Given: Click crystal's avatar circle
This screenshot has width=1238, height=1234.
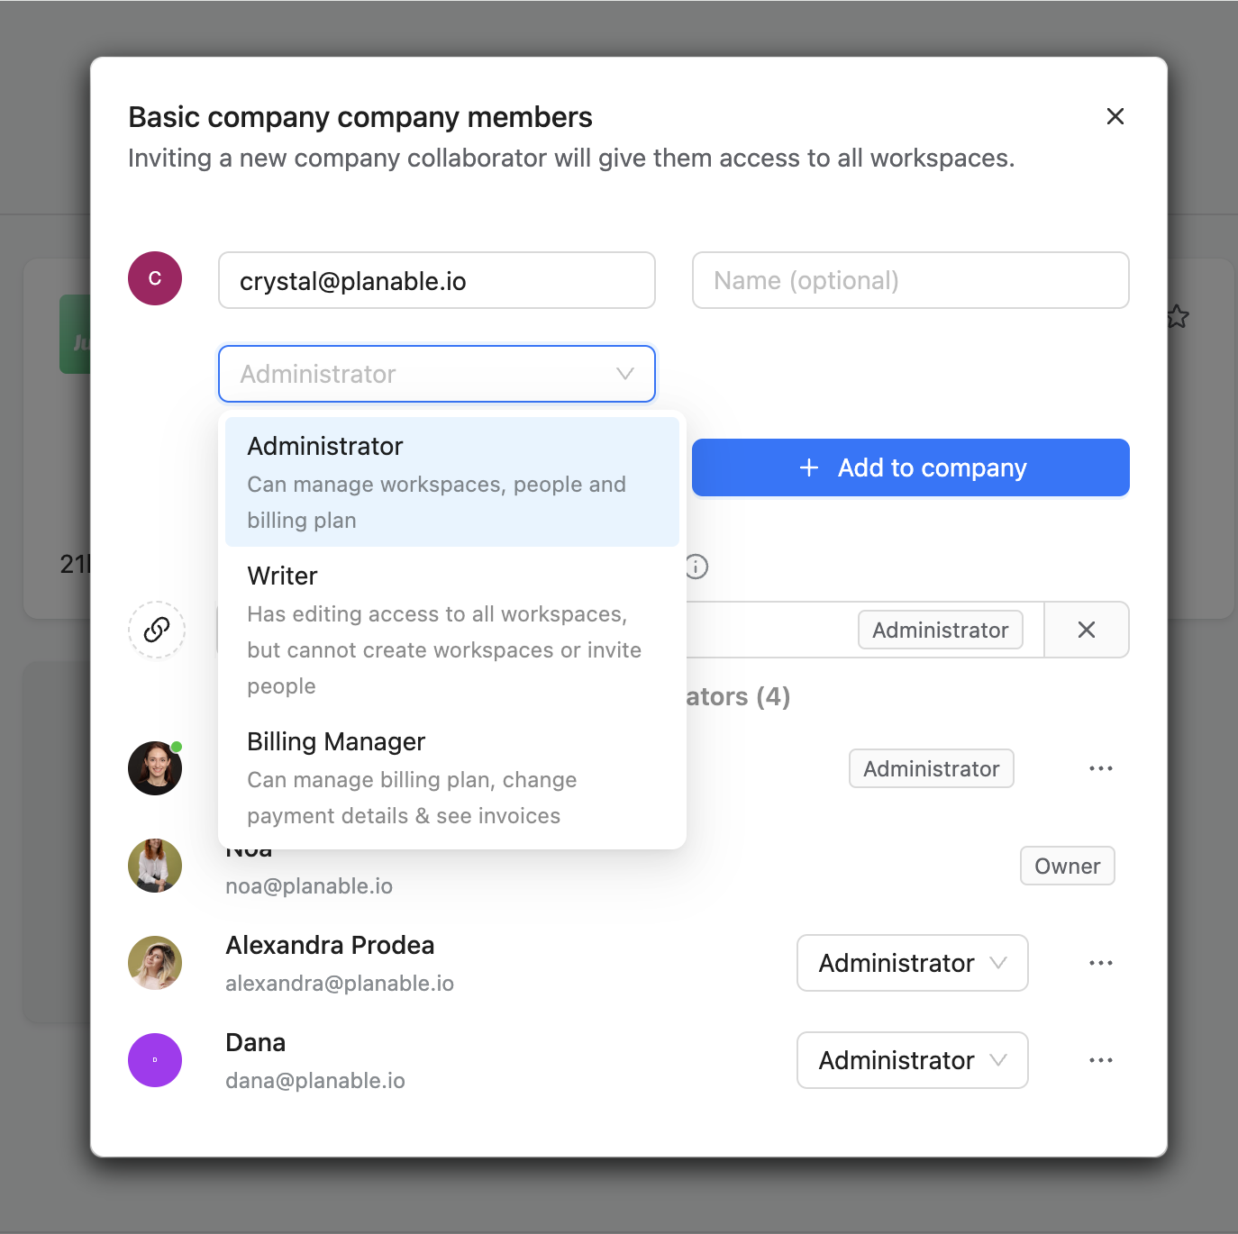Looking at the screenshot, I should click(155, 278).
